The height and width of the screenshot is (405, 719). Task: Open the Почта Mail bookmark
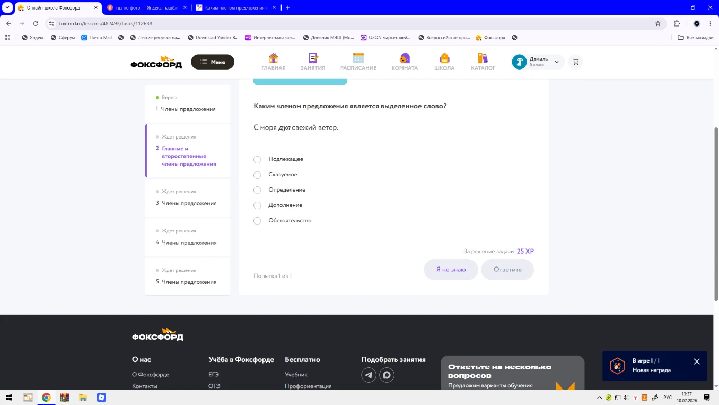tap(97, 38)
